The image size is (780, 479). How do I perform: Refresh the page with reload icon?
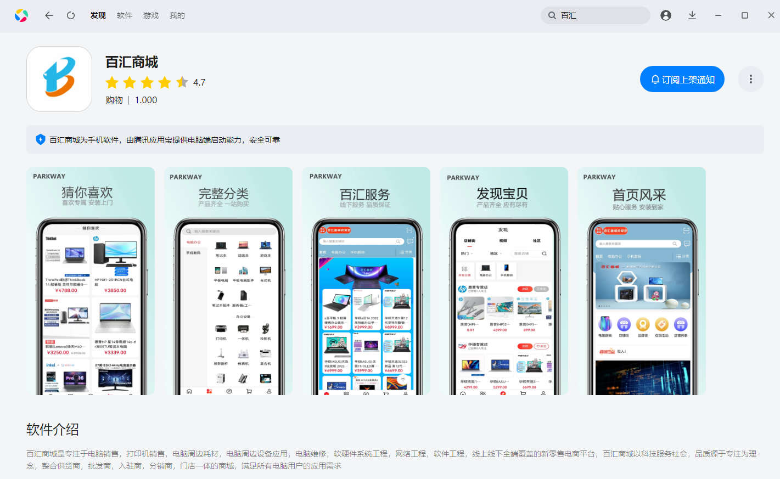coord(71,15)
